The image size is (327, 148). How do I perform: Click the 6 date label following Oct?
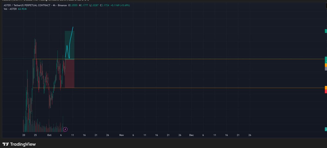pyautogui.click(x=61, y=135)
